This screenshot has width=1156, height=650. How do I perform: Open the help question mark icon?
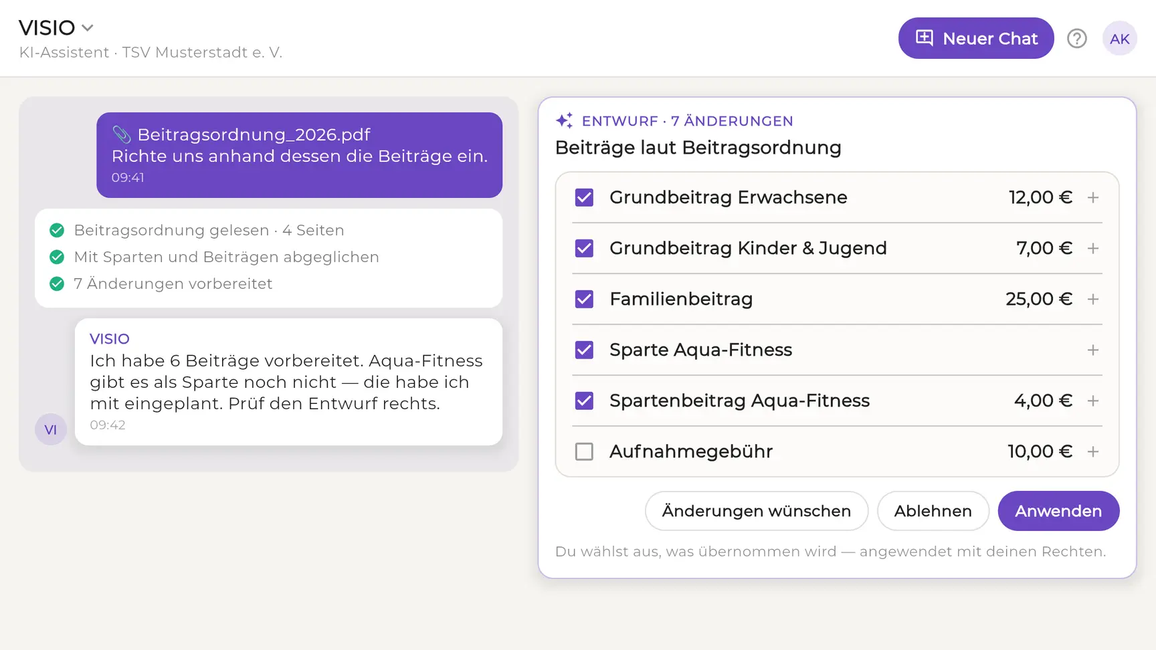[x=1077, y=39]
